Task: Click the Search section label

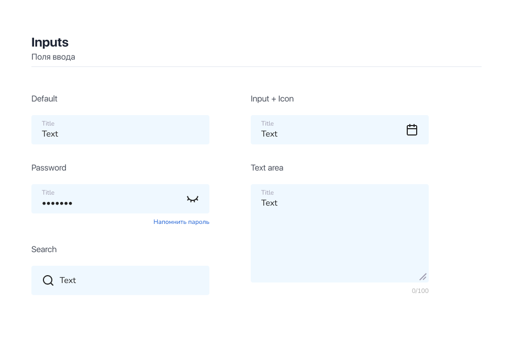Action: click(44, 250)
